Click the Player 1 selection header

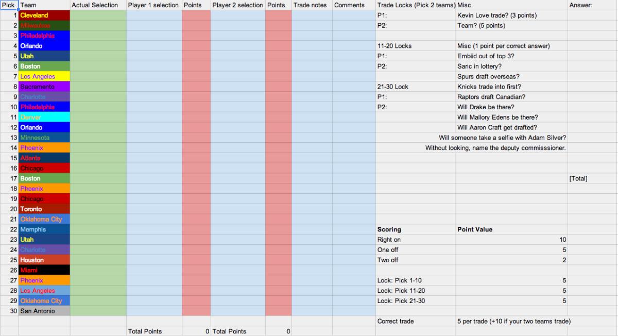[x=153, y=5]
